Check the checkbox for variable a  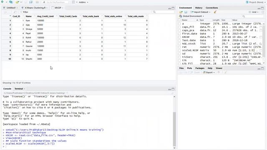179,24
